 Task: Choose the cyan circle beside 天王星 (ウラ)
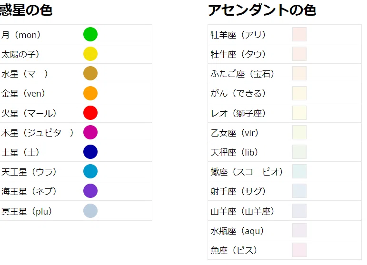[90, 171]
